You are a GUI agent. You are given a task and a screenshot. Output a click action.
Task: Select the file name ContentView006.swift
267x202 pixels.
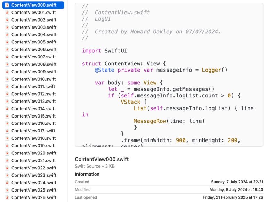(x=34, y=50)
